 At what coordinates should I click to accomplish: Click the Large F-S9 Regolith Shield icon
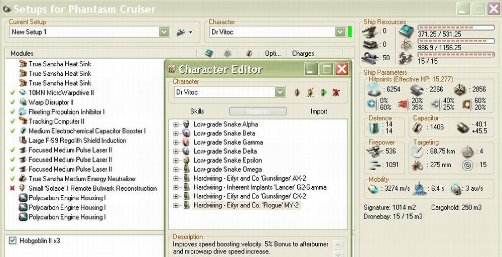[x=23, y=141]
